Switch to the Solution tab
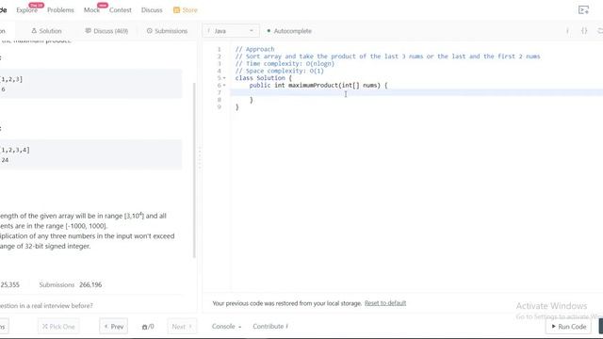This screenshot has height=339, width=603. (46, 31)
